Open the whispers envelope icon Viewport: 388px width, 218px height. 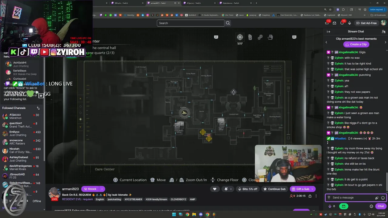point(334,23)
